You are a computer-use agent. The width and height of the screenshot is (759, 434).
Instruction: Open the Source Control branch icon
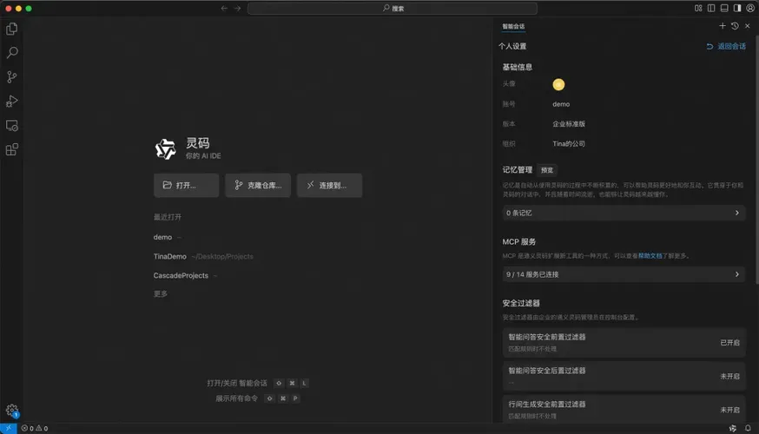(12, 77)
